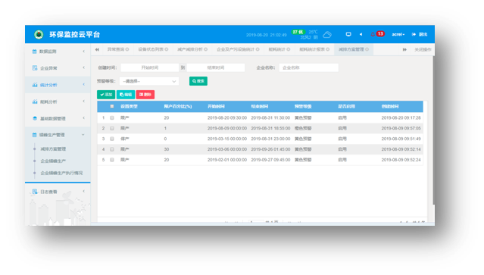Click the green search button

[198, 81]
